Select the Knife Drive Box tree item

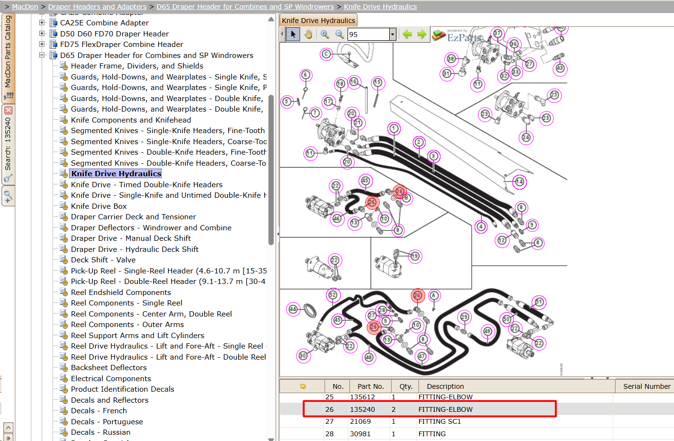coord(99,206)
